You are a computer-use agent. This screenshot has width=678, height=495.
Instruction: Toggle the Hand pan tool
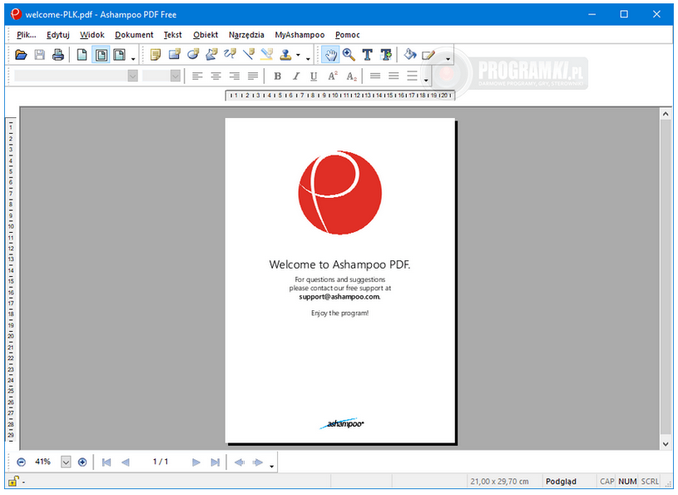331,55
